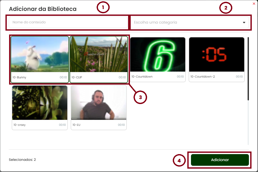Click the Adicionar button

pyautogui.click(x=220, y=160)
